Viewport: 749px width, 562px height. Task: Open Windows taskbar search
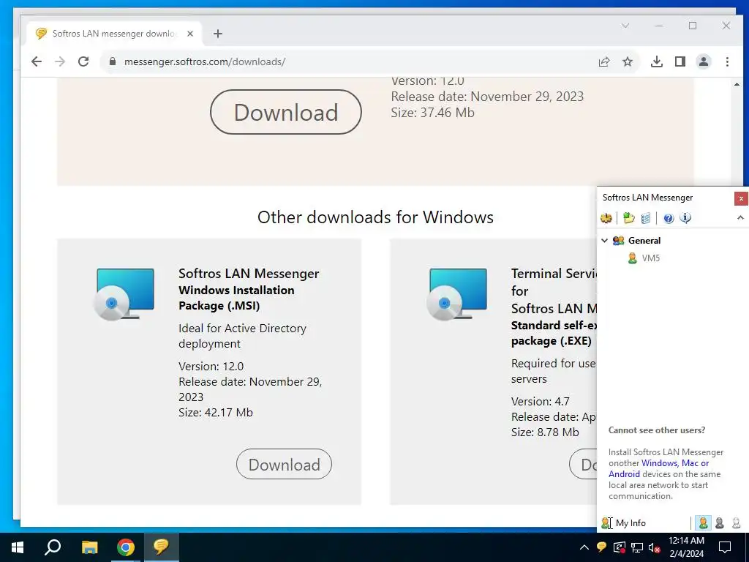(x=53, y=547)
